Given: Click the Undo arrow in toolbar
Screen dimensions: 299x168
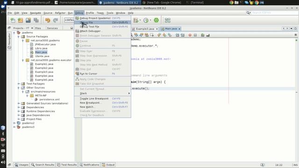Looking at the screenshot, I should click(48, 20).
